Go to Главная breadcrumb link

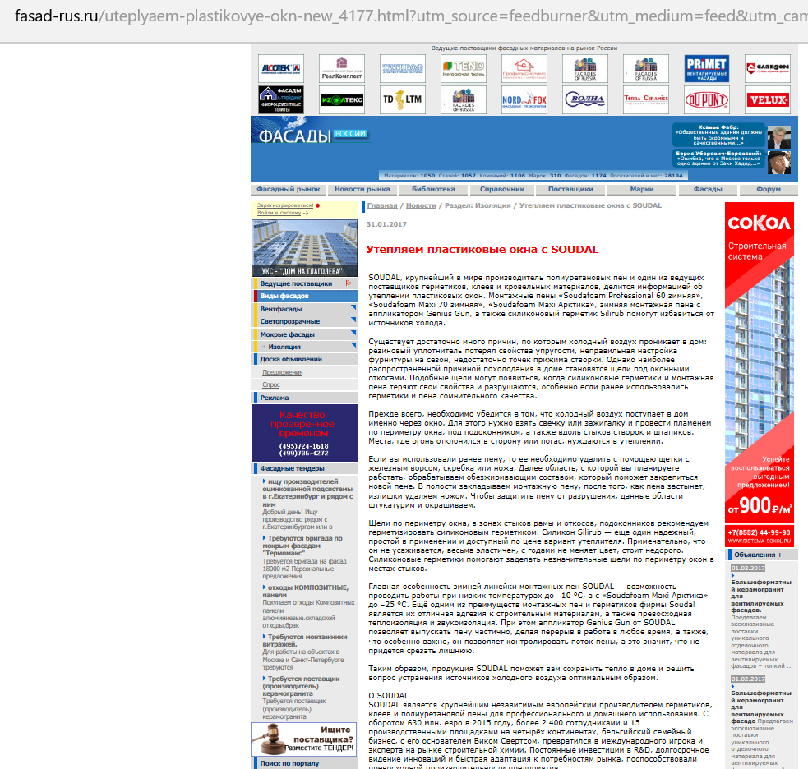[x=382, y=205]
